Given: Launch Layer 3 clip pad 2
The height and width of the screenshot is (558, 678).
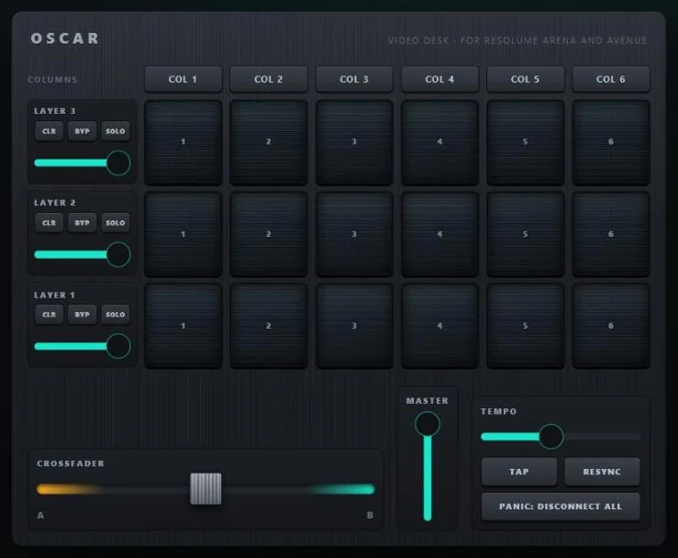Looking at the screenshot, I should click(269, 142).
